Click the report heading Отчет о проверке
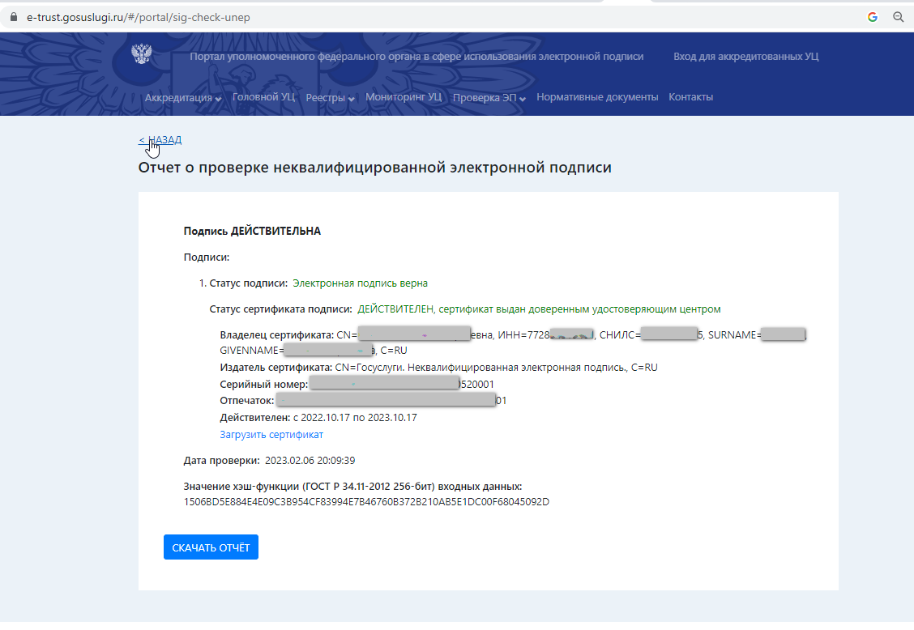The image size is (914, 630). [375, 168]
